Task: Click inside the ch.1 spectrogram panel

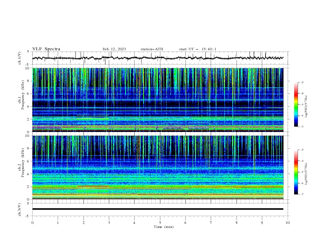Action: click(x=158, y=100)
